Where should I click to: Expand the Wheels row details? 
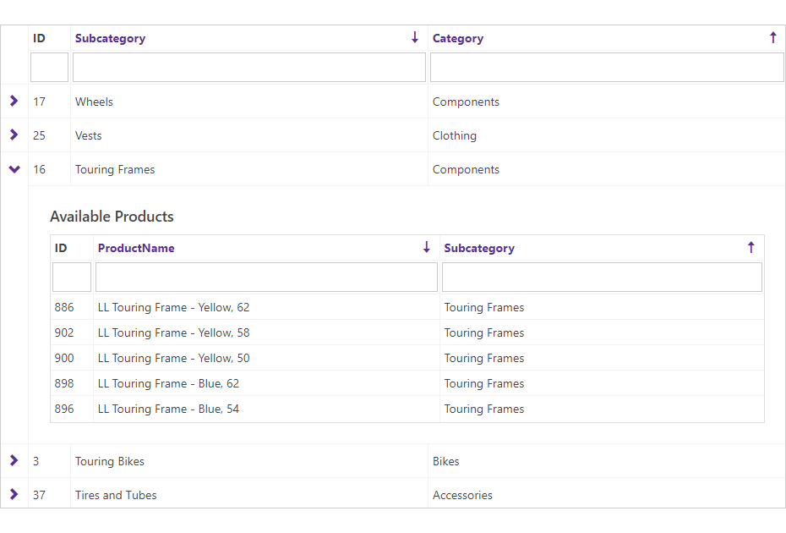pos(14,102)
